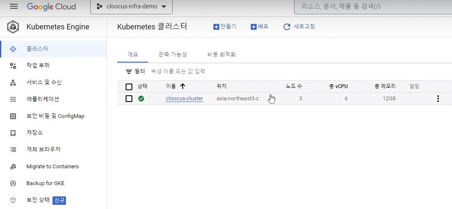Viewport: 452px width, 209px height.
Task: Switch to the 관측 가능성 tab
Action: (x=173, y=55)
